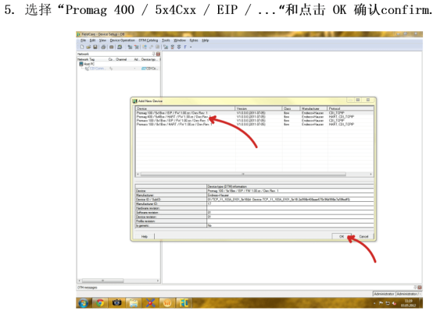Click the refresh device toolbar icon
The width and height of the screenshot is (433, 311).
click(120, 47)
